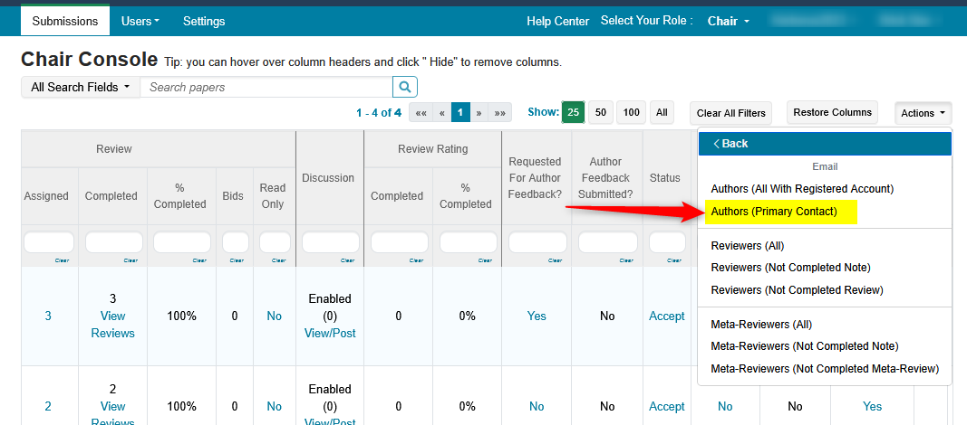Open the Actions dropdown

pos(923,113)
